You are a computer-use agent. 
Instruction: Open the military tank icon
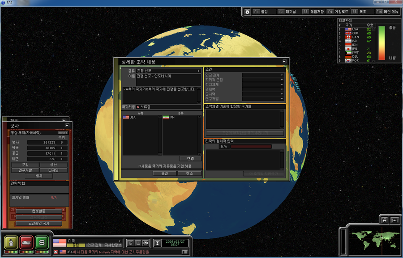26,242
